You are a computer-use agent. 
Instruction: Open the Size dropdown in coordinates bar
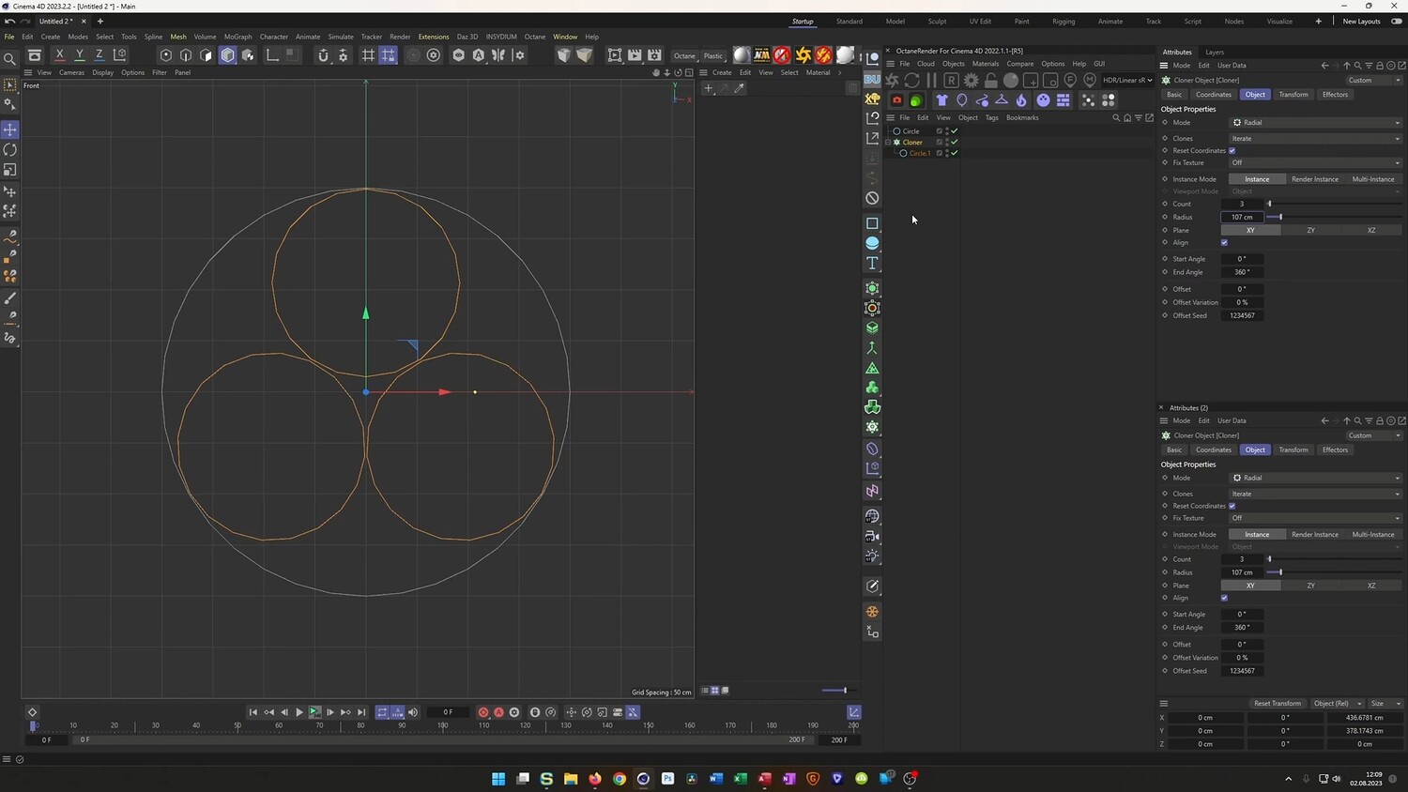(x=1385, y=703)
